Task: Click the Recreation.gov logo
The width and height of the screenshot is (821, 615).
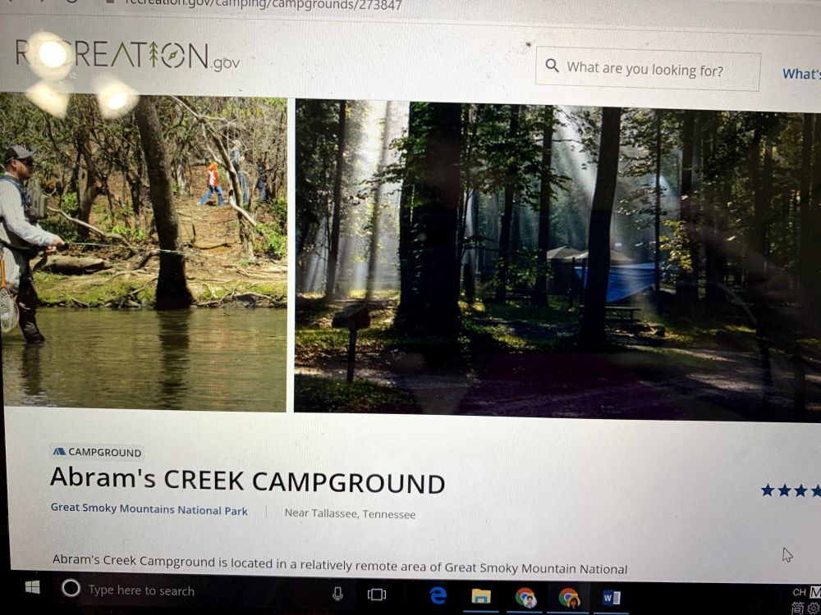Action: tap(128, 56)
